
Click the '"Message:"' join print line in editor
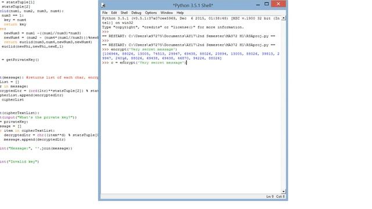[x=36, y=149]
